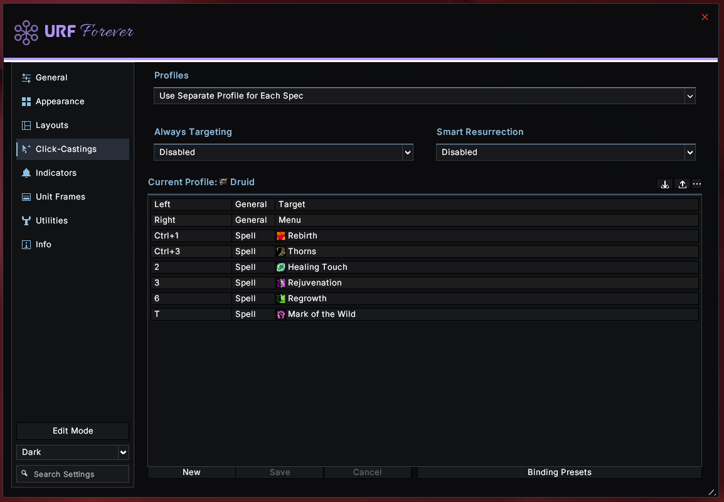Select the Ctrl+3 key binding cell

pos(191,252)
